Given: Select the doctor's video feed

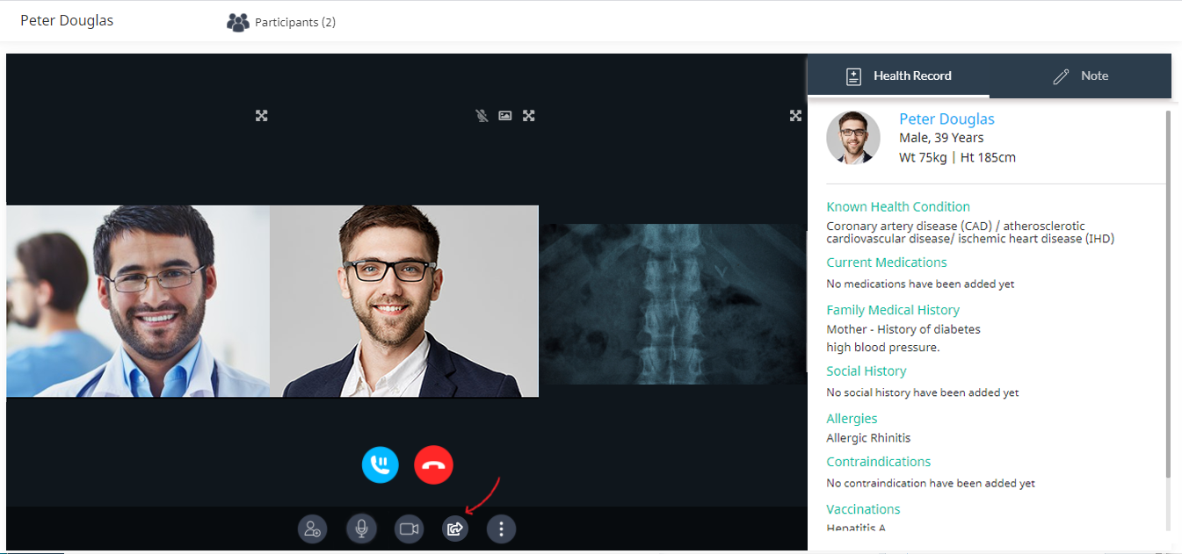Looking at the screenshot, I should 138,301.
